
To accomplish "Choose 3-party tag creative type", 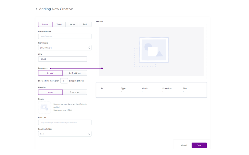I will tap(74, 92).
